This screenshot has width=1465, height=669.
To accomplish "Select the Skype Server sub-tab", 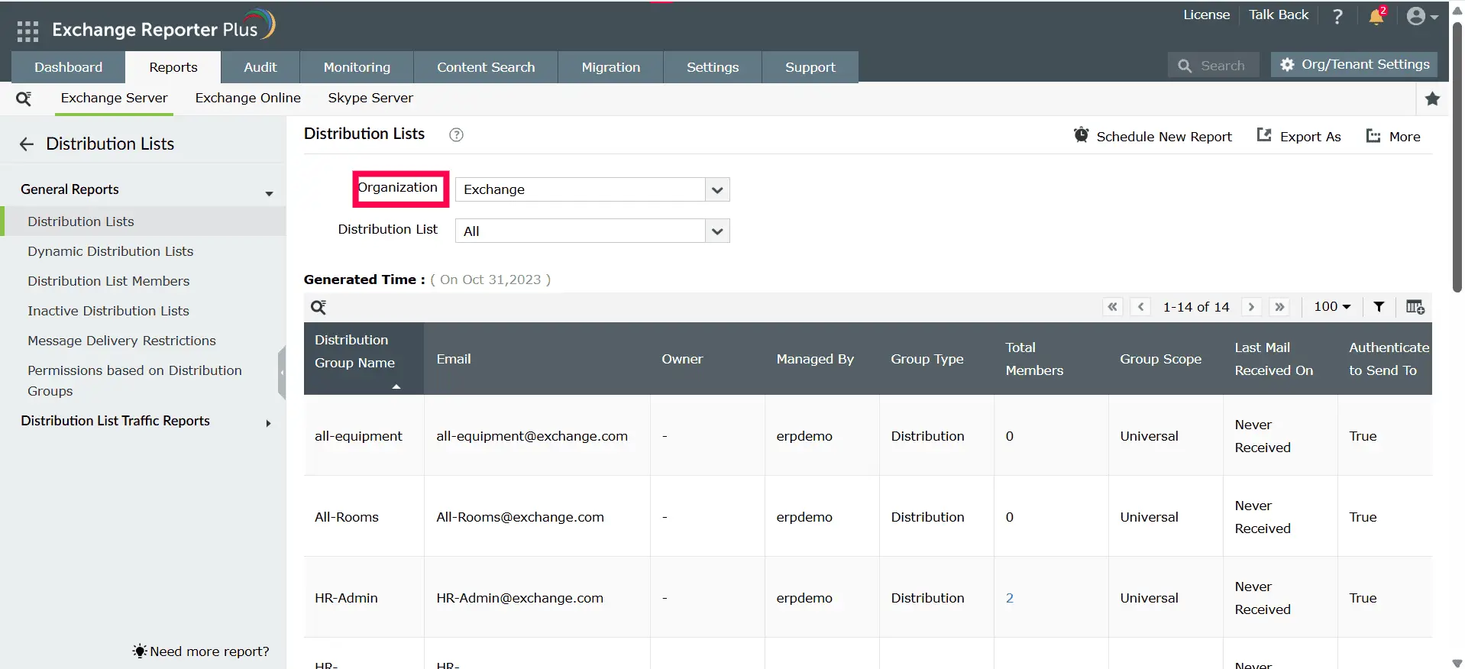I will click(x=370, y=98).
